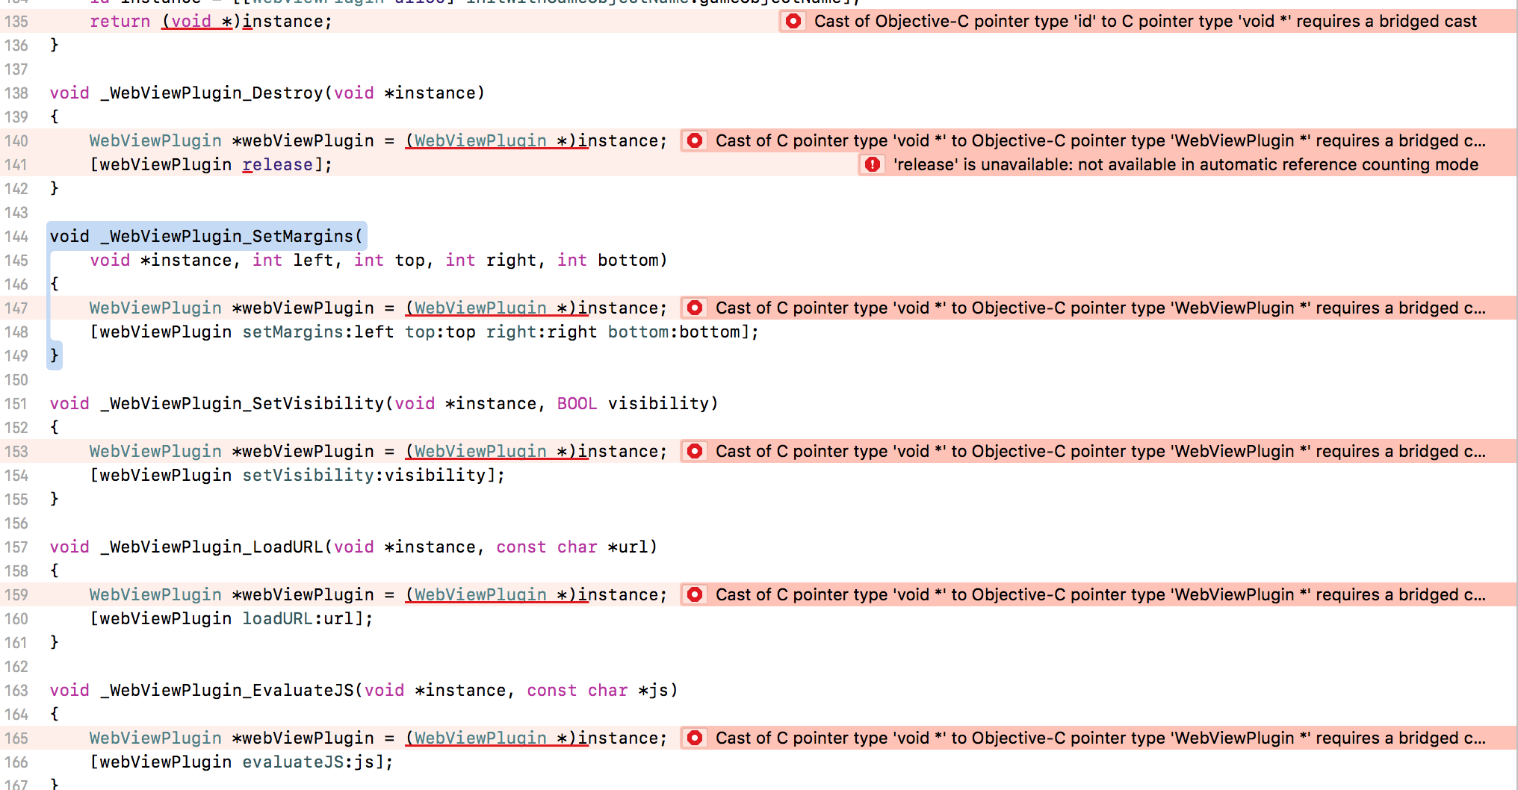The width and height of the screenshot is (1518, 790).
Task: Click the error badge on line 159 in LoadURL
Action: [695, 594]
